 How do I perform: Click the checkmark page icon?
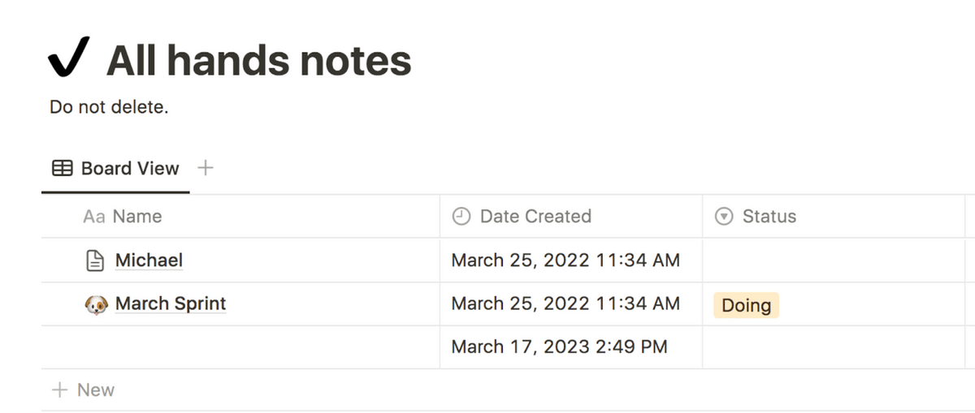click(x=68, y=59)
